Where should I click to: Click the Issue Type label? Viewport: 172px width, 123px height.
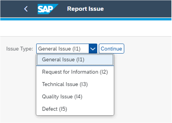[x=20, y=49]
